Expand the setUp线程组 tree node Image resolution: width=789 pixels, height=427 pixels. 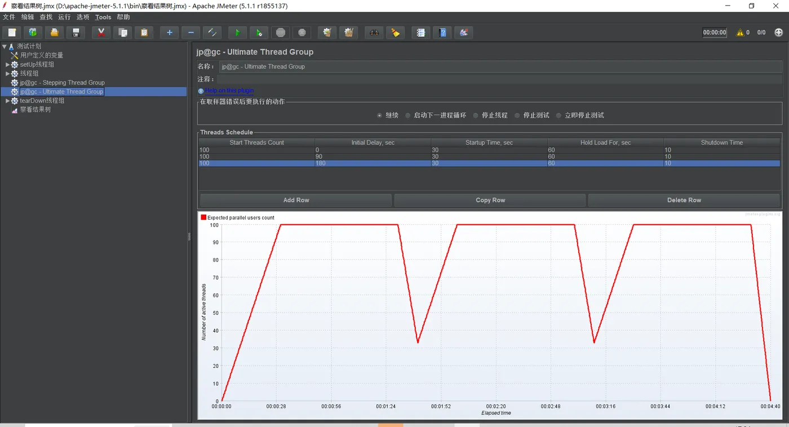point(8,65)
